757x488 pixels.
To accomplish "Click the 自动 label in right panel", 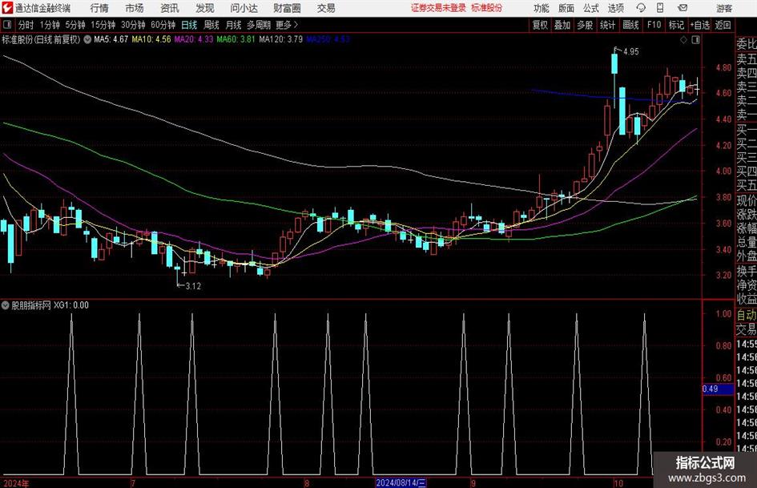I will 747,315.
